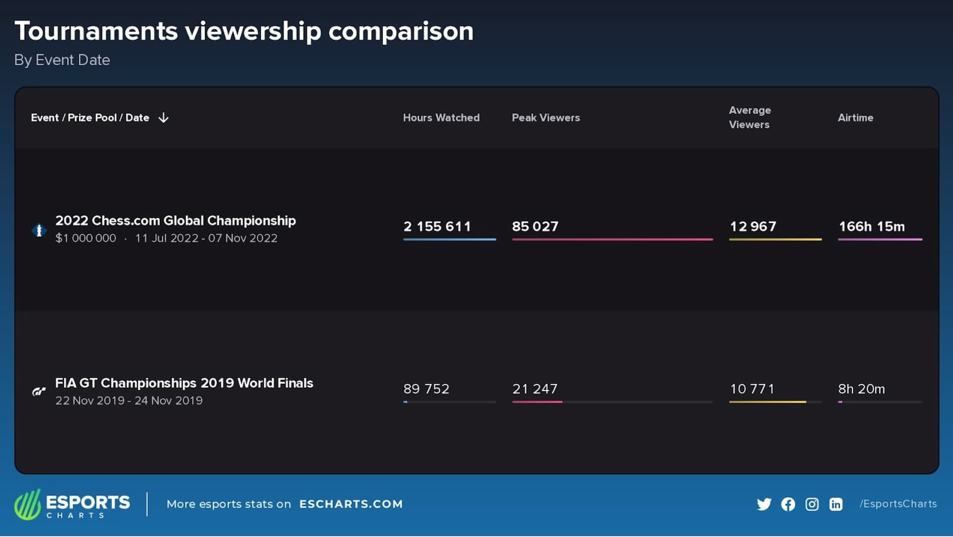Open the Twitter icon in the footer
Image resolution: width=953 pixels, height=537 pixels.
[x=764, y=504]
